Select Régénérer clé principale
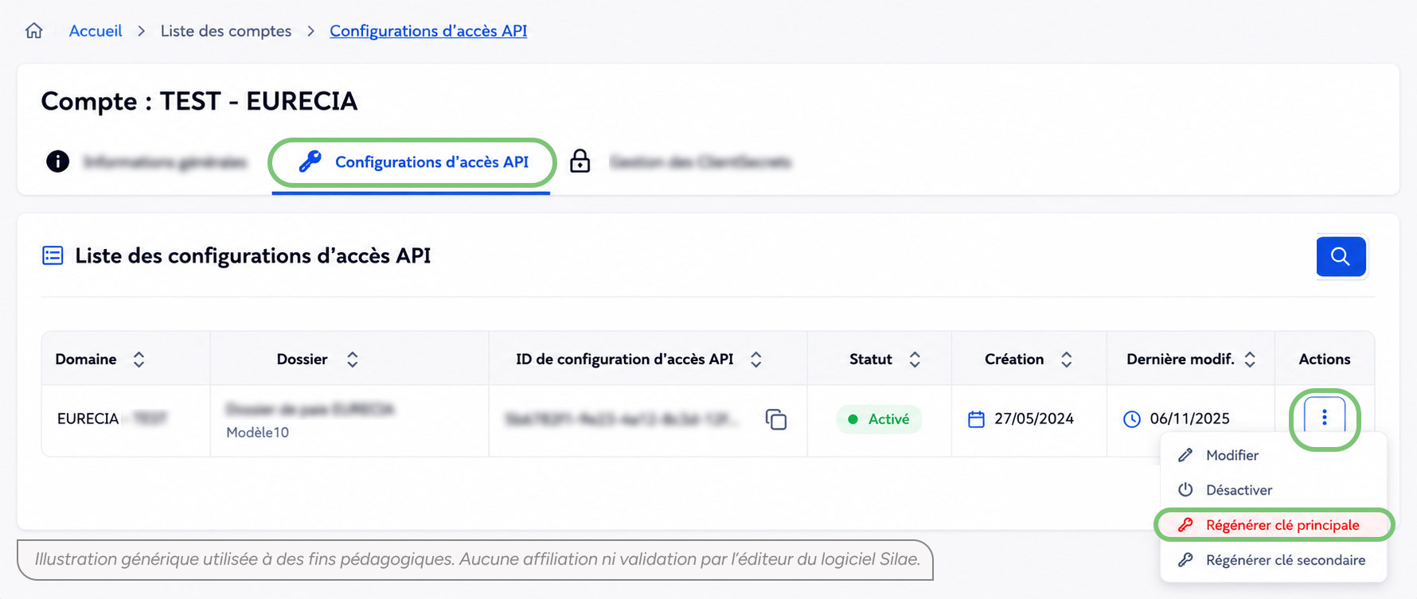 click(1274, 525)
